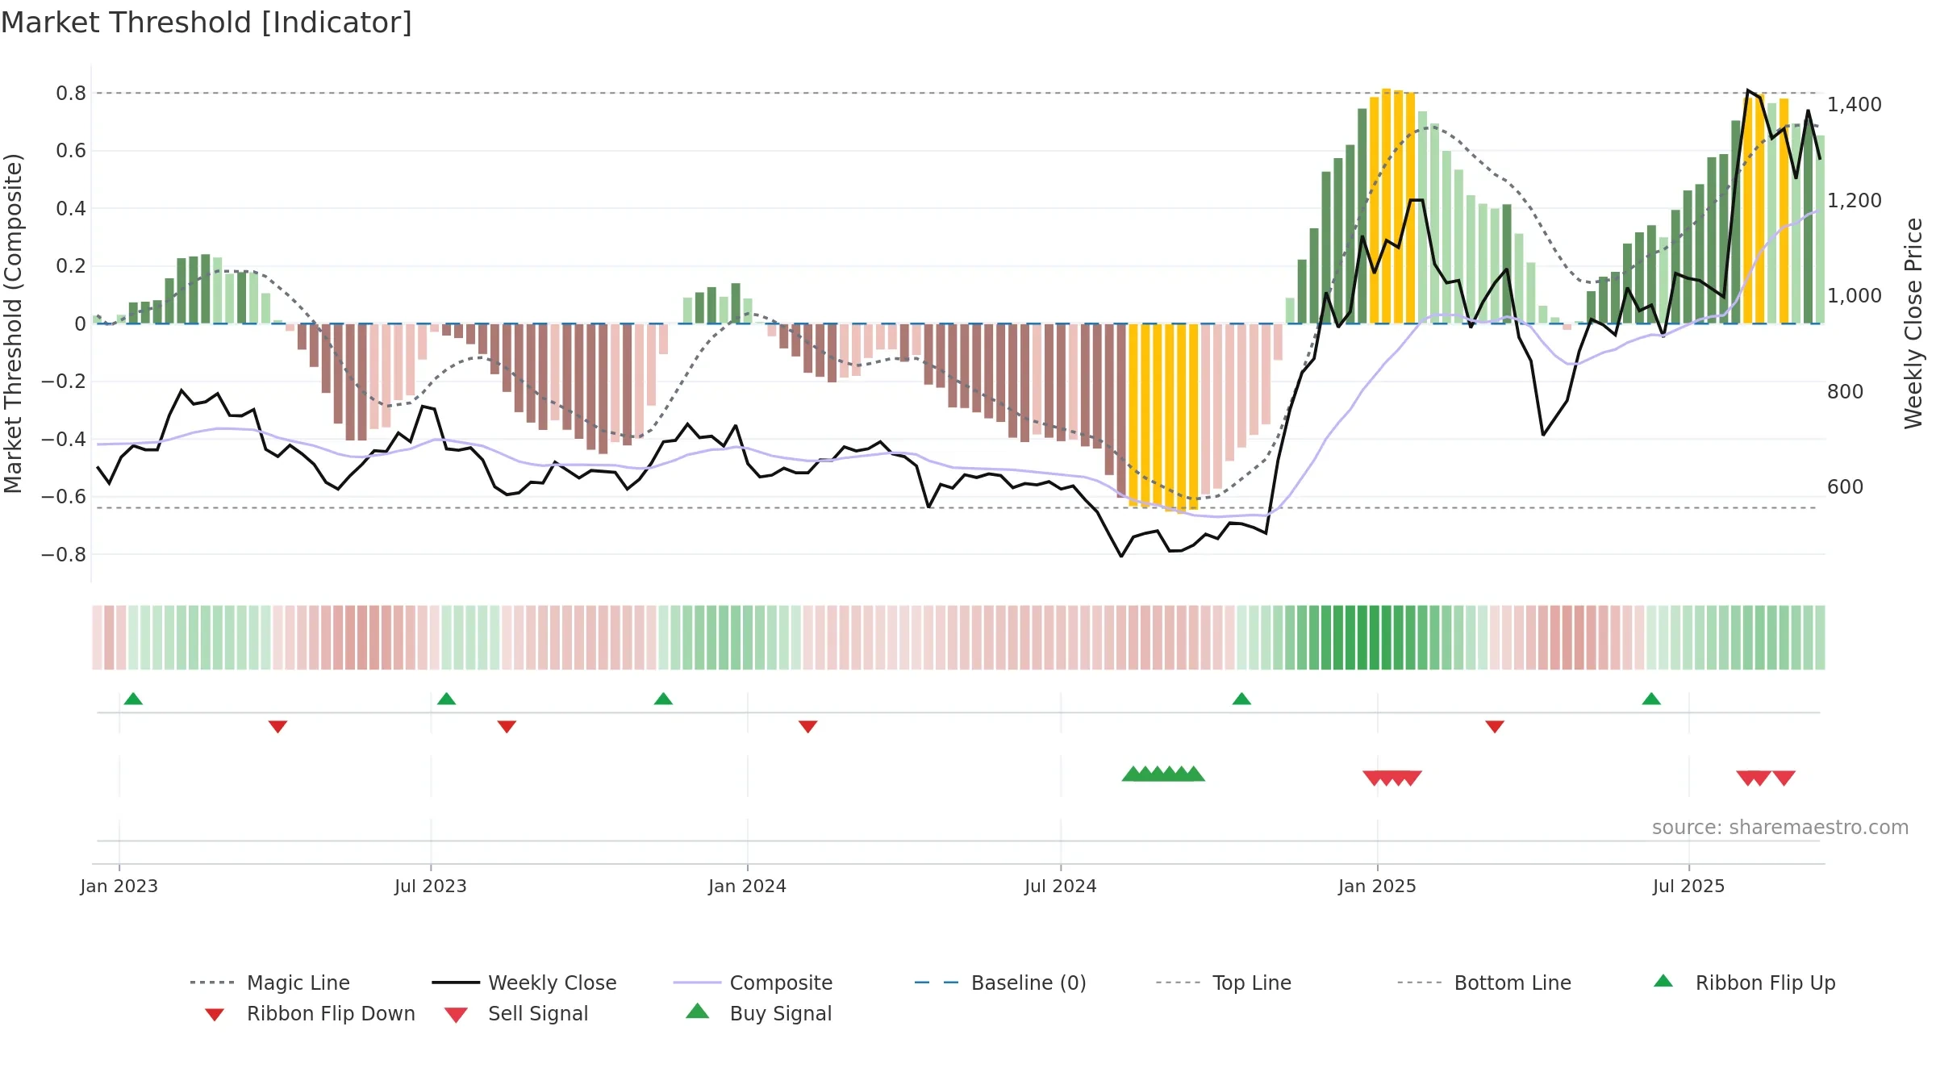1936x1089 pixels.
Task: Click the Jan 2023 x-axis label
Action: tap(119, 886)
